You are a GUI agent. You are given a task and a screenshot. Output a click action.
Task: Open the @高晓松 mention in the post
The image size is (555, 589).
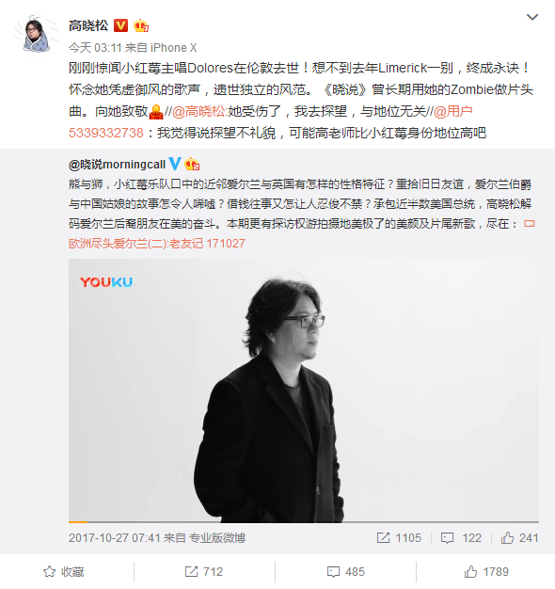tap(198, 111)
